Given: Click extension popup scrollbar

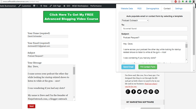Looking at the screenshot, I should point(194,31).
